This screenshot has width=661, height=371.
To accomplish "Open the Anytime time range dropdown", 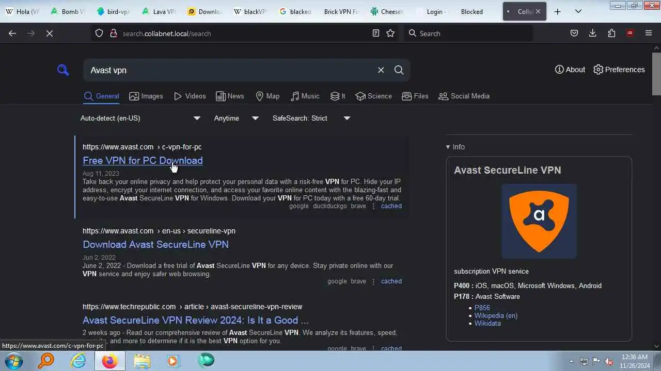I will click(236, 118).
